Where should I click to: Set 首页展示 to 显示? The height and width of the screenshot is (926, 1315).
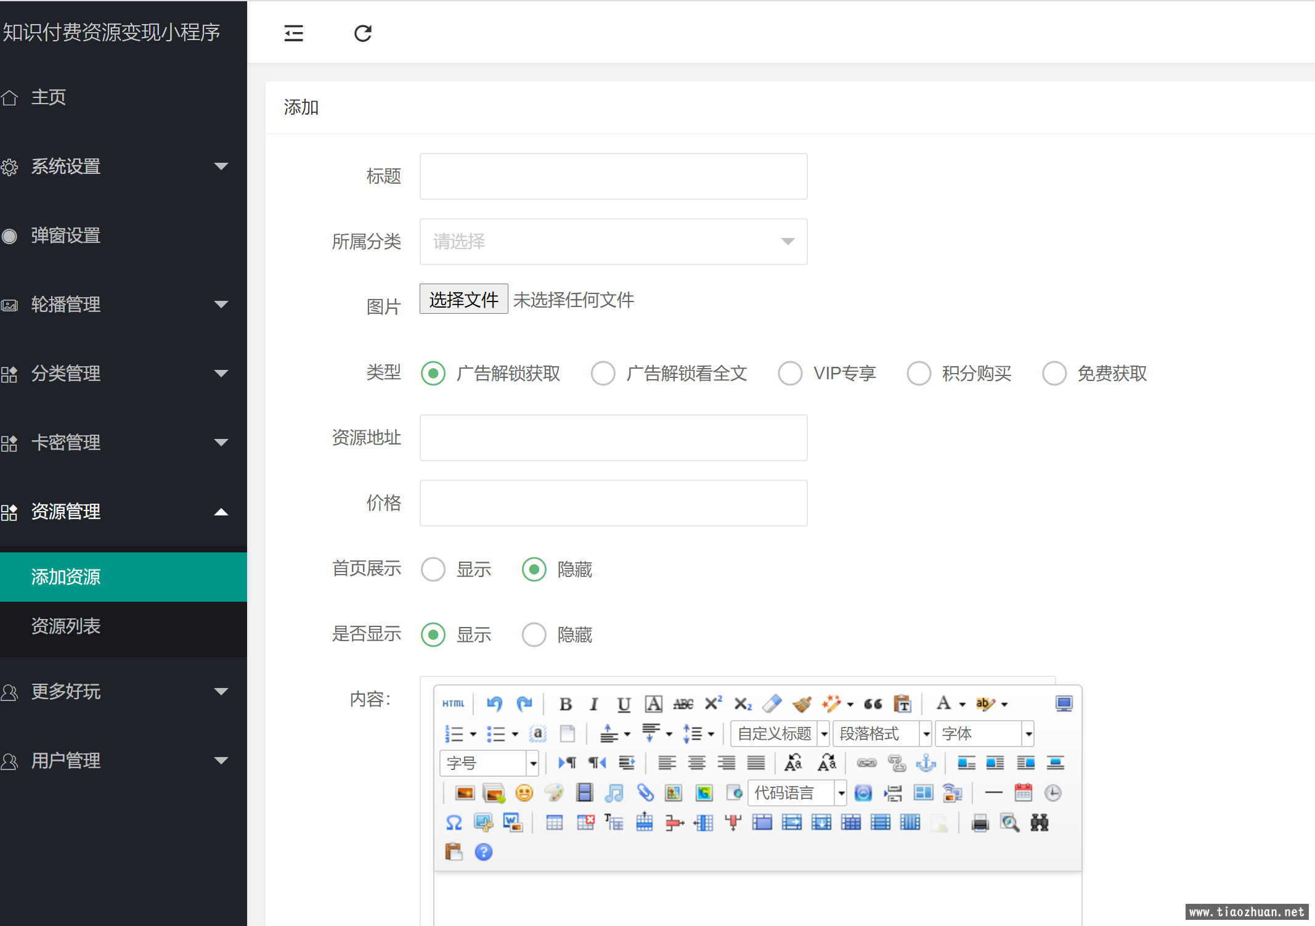click(x=433, y=570)
